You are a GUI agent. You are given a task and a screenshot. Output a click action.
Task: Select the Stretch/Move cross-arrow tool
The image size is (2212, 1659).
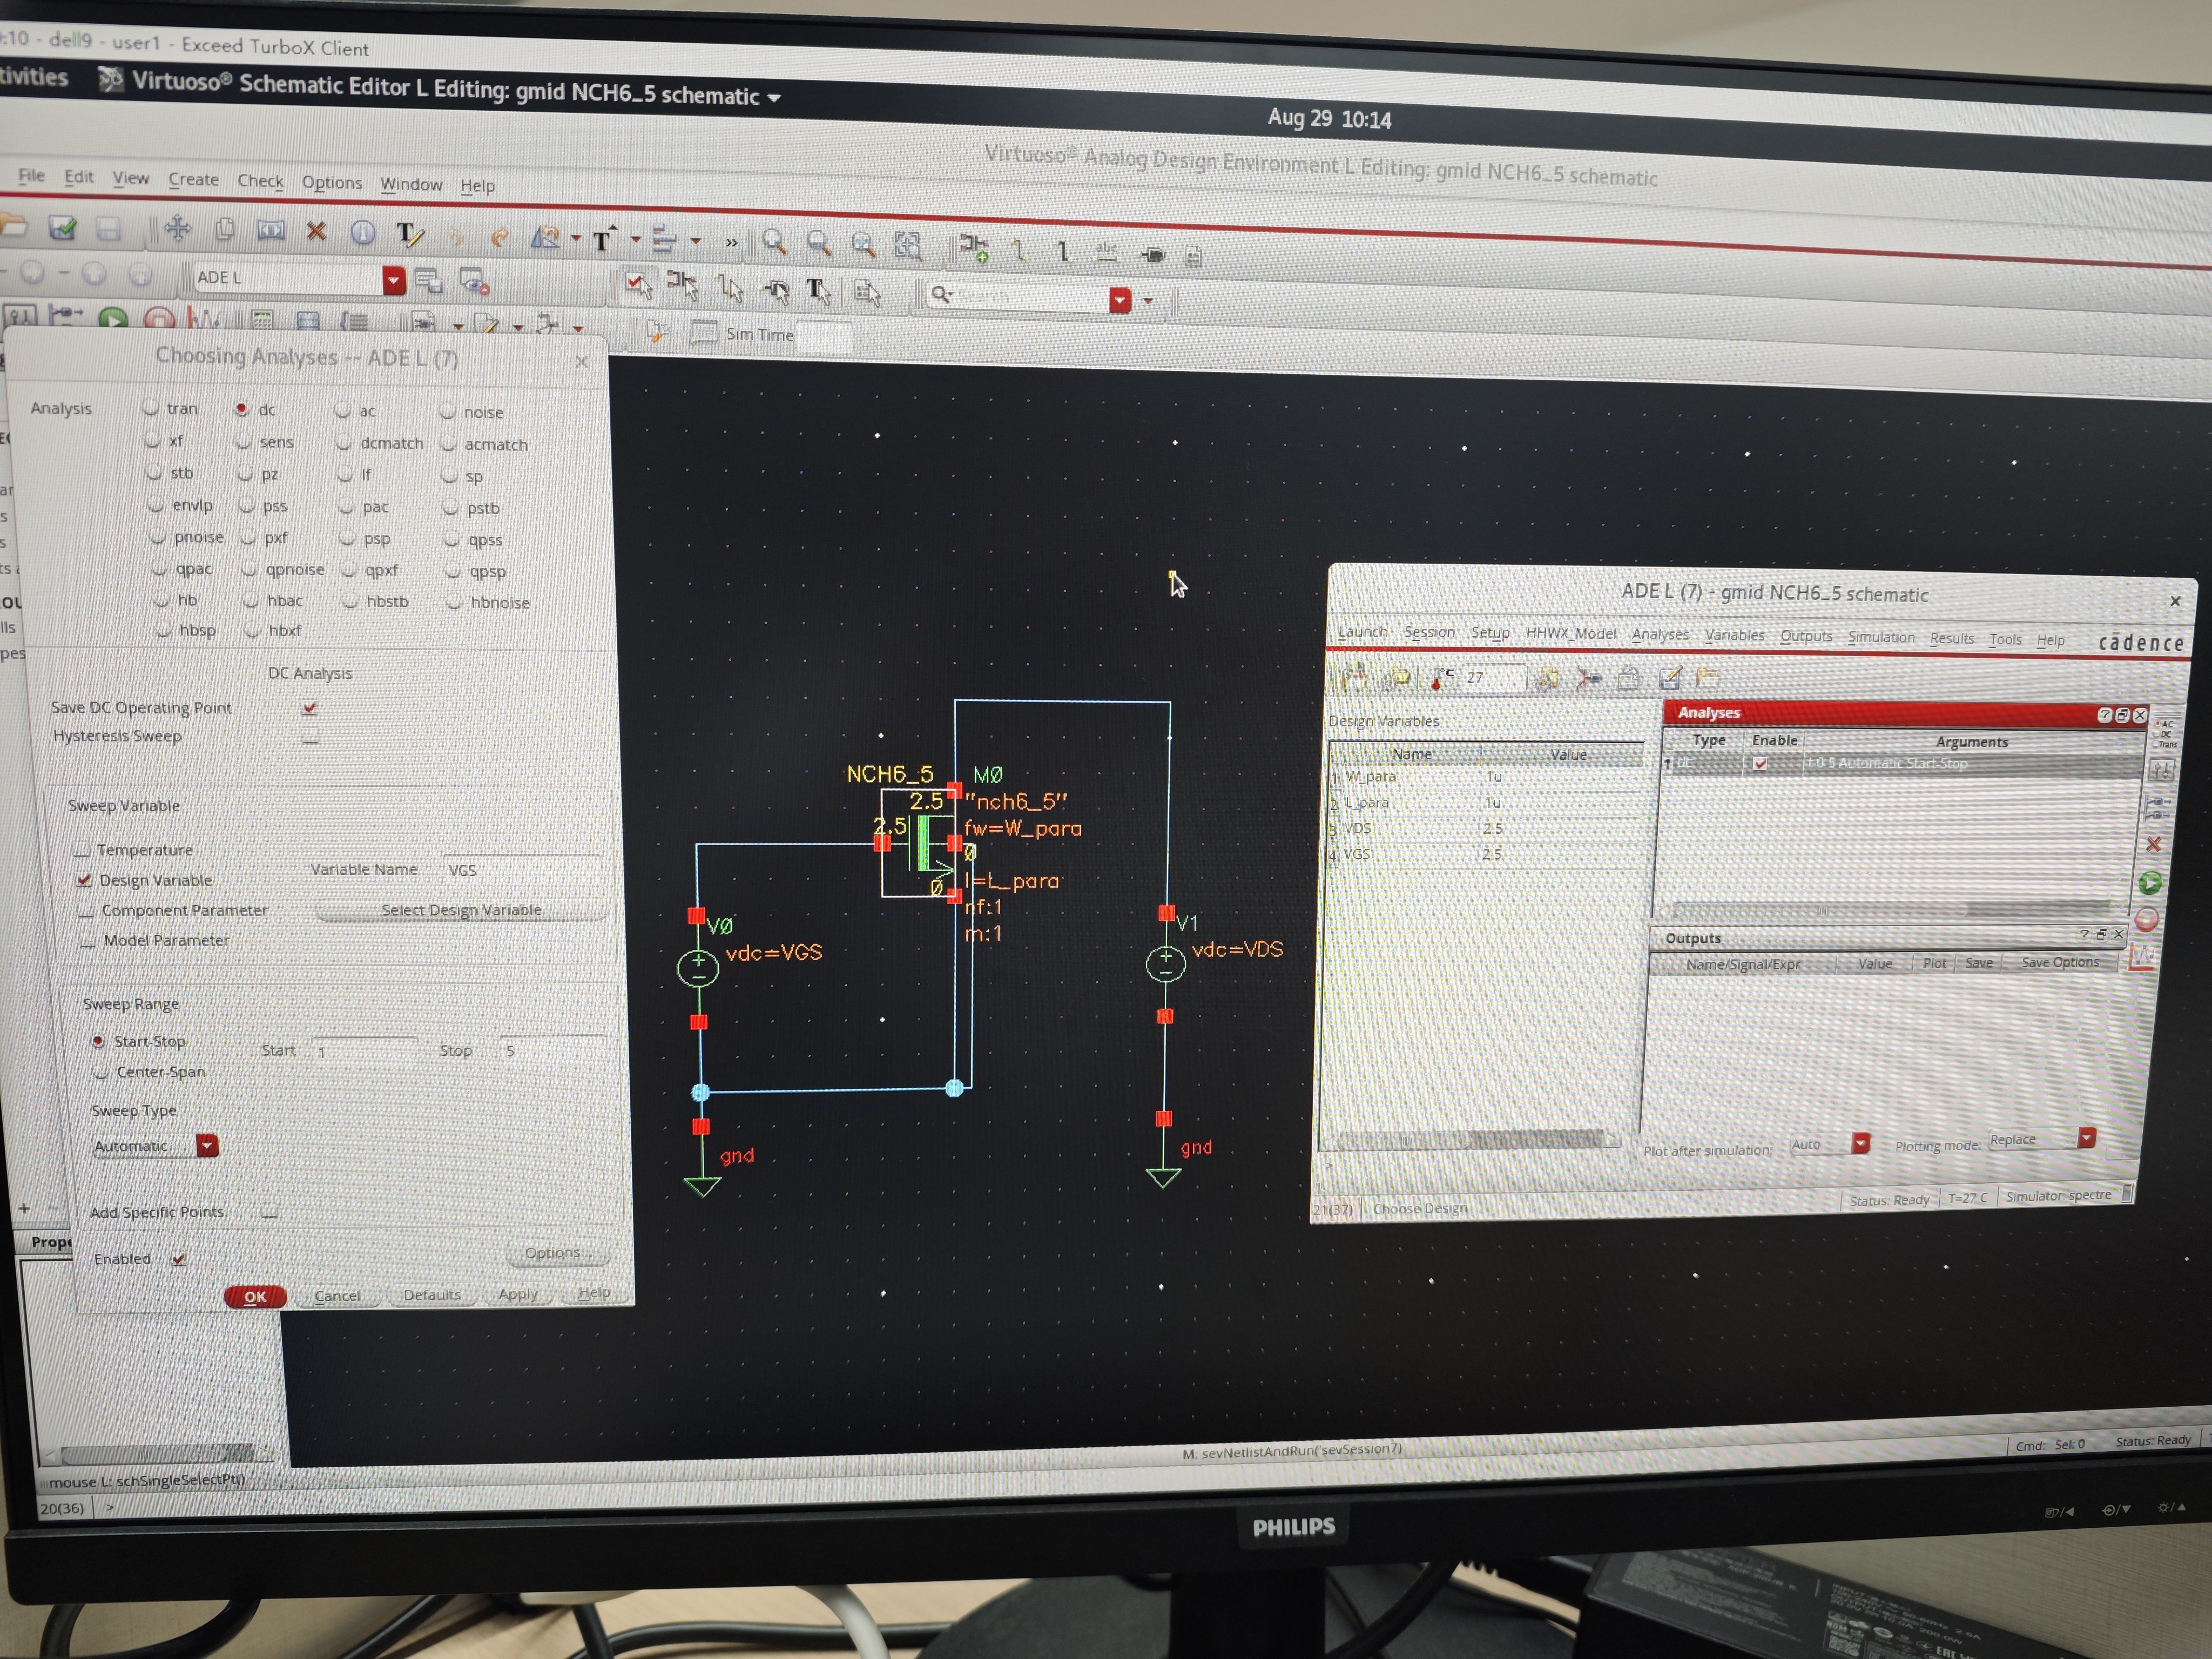pyautogui.click(x=177, y=229)
